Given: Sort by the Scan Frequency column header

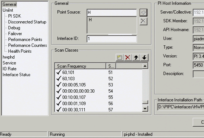Looking at the screenshot, I should pyautogui.click(x=80, y=66).
